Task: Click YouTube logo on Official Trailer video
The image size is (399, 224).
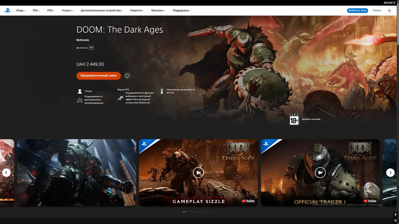Action: point(370,201)
